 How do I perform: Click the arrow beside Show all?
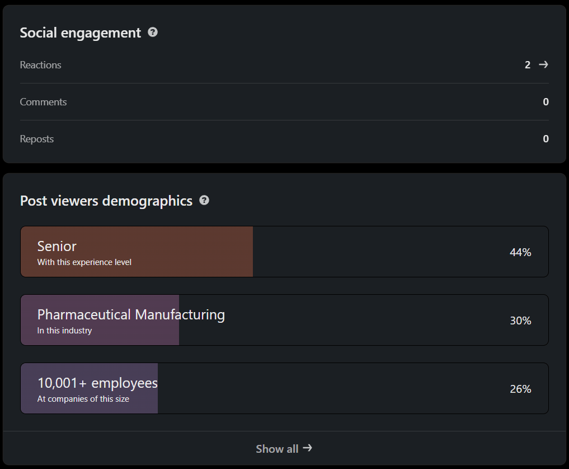[x=307, y=448]
